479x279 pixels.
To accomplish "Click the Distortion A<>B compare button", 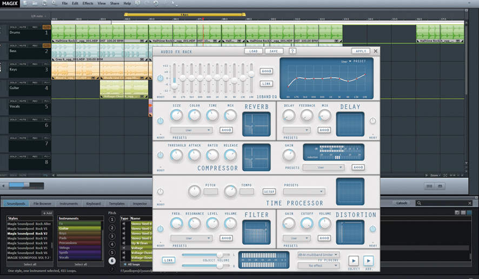I will point(324,238).
